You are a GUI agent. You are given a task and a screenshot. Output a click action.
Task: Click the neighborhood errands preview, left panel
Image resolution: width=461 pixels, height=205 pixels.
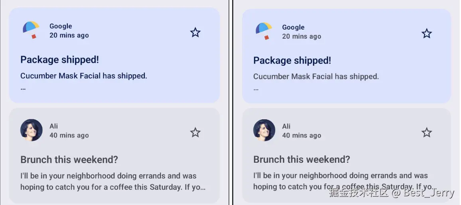coord(108,176)
